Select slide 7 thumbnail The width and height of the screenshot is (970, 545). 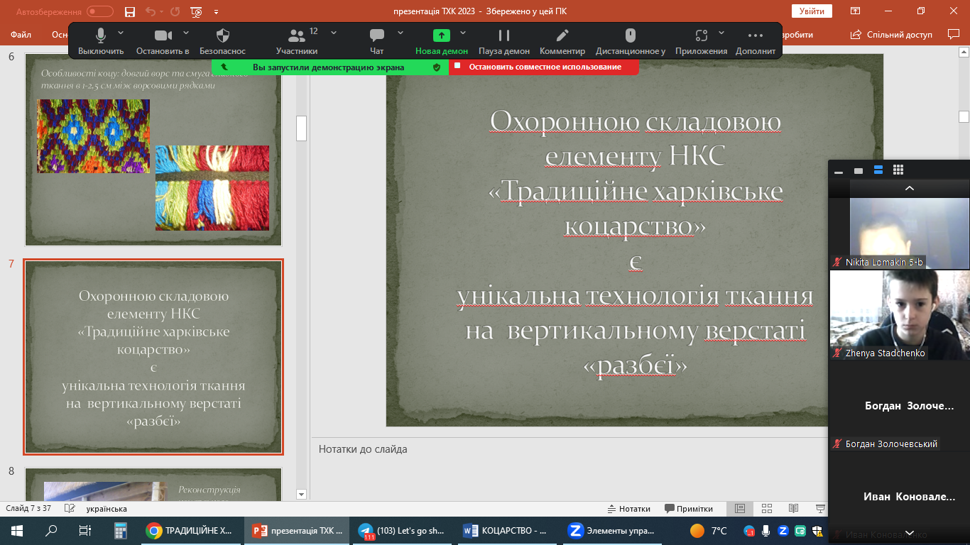[x=153, y=356]
